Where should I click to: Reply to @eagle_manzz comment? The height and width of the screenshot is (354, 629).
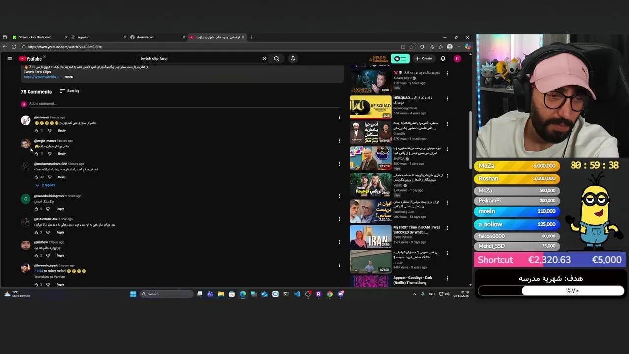point(62,154)
